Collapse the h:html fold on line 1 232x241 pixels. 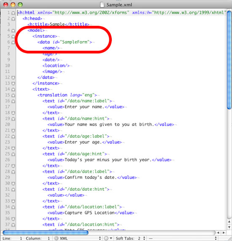tap(13, 13)
